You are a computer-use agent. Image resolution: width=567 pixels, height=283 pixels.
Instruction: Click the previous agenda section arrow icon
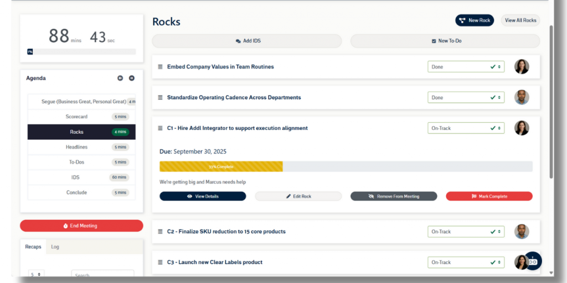[120, 78]
